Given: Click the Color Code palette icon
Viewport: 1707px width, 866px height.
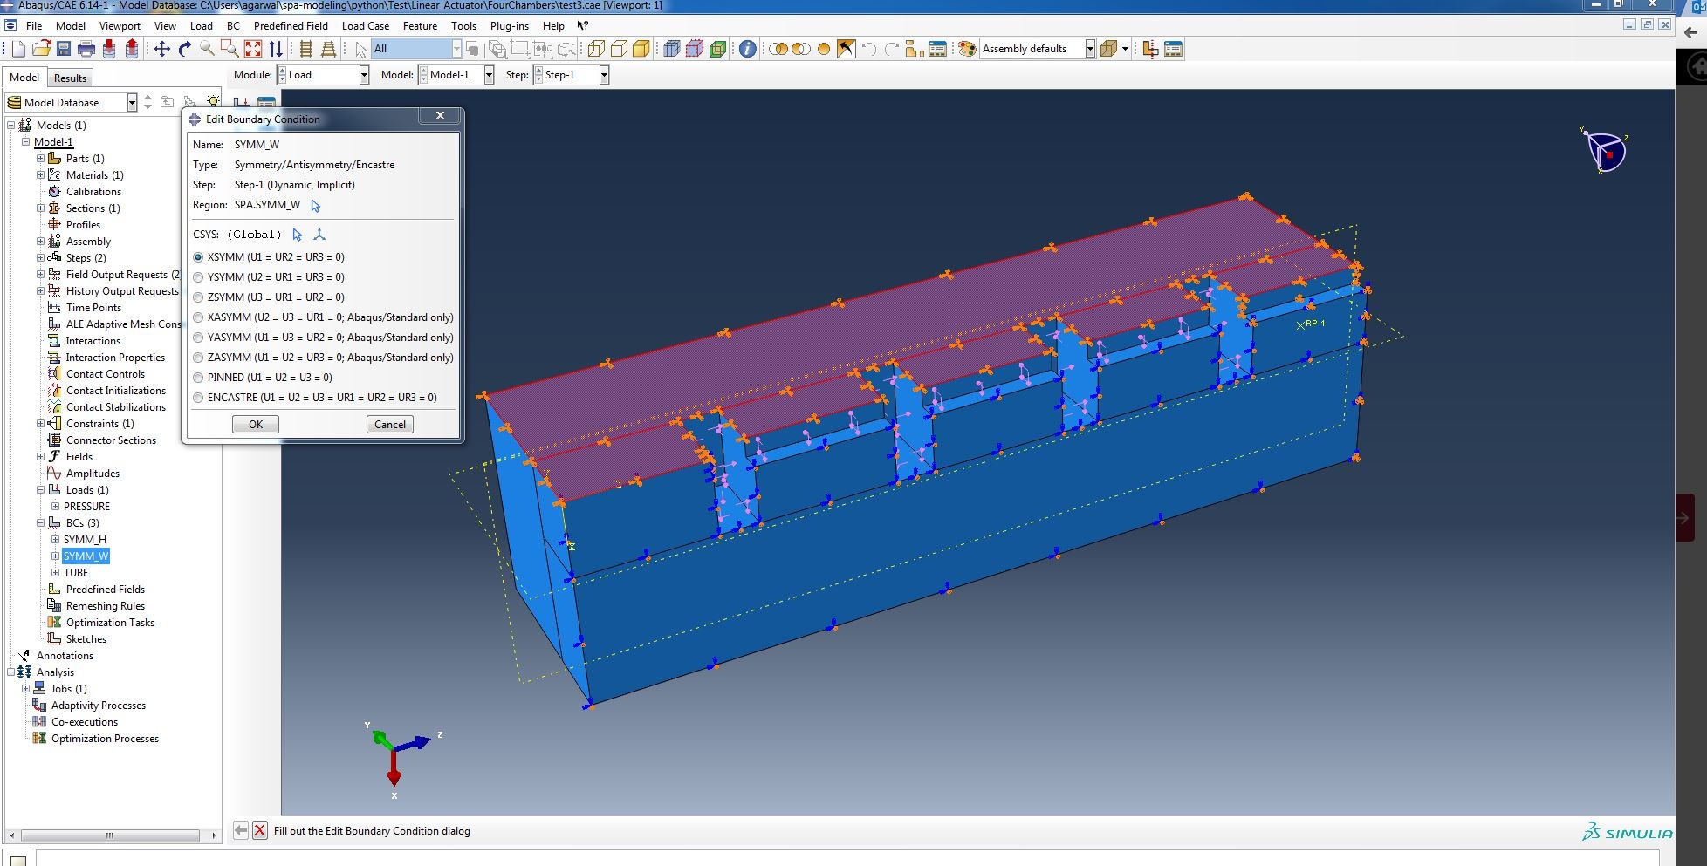Looking at the screenshot, I should coord(966,49).
